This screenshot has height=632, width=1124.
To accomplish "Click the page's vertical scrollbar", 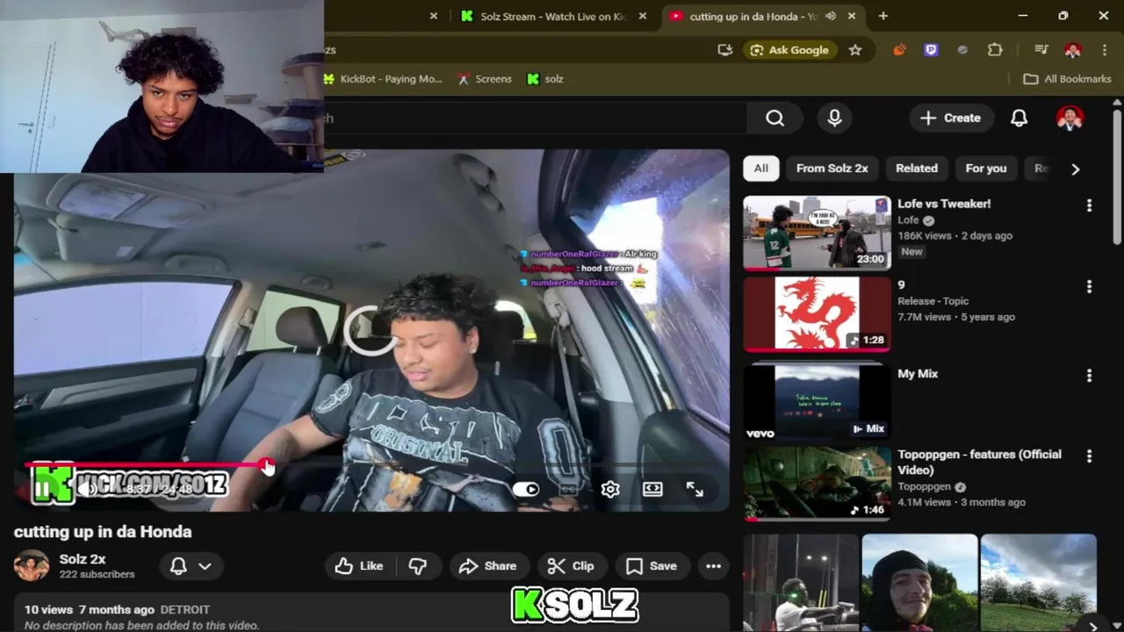I will 1117,176.
